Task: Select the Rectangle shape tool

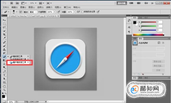Action: click(4, 82)
